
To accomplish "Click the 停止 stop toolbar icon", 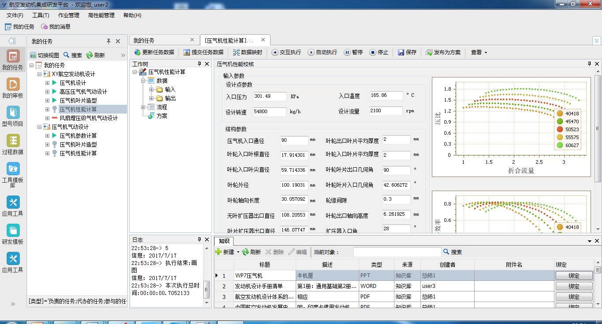I will (373, 52).
